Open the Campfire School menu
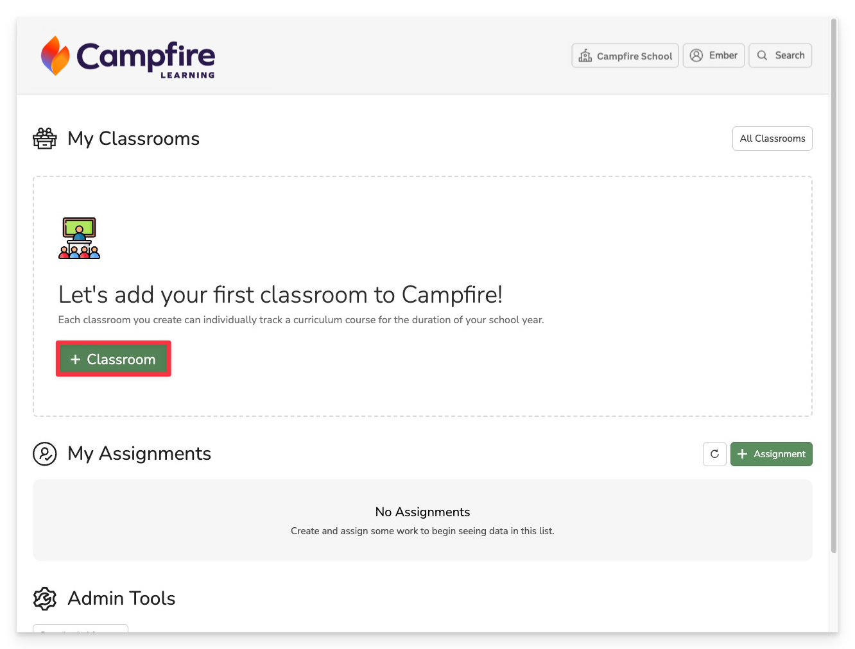 tap(625, 56)
